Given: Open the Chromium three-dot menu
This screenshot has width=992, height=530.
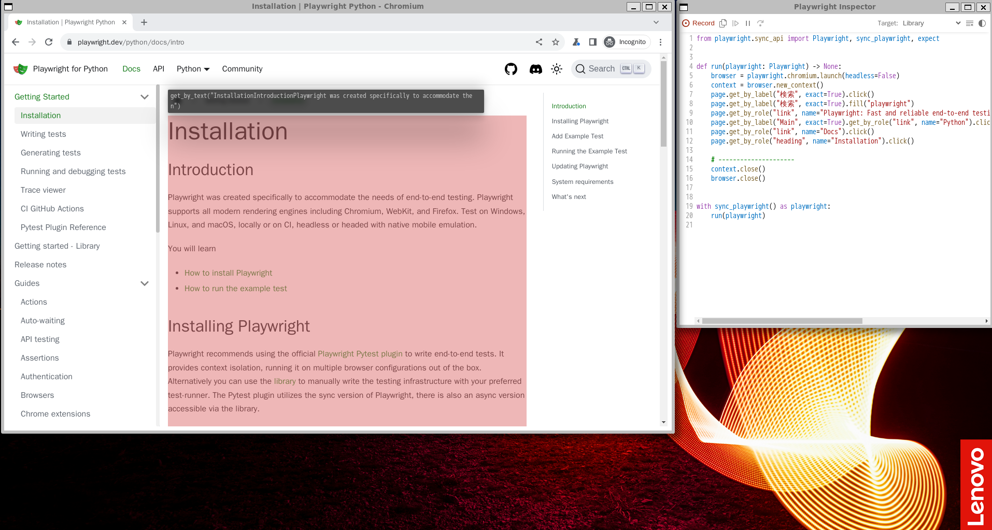Looking at the screenshot, I should 660,42.
